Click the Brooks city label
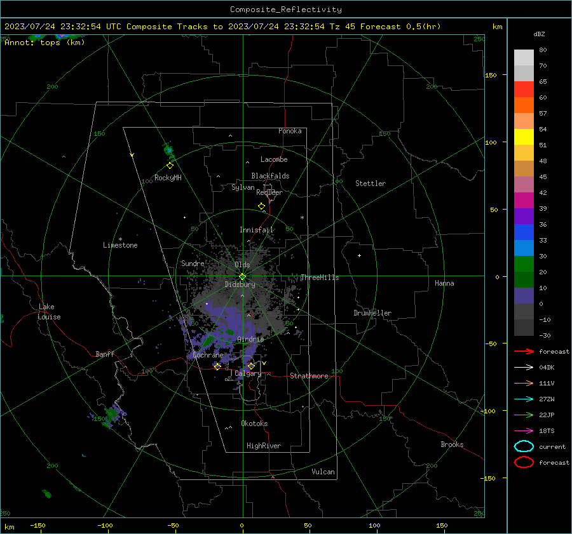572x534 pixels. [452, 444]
